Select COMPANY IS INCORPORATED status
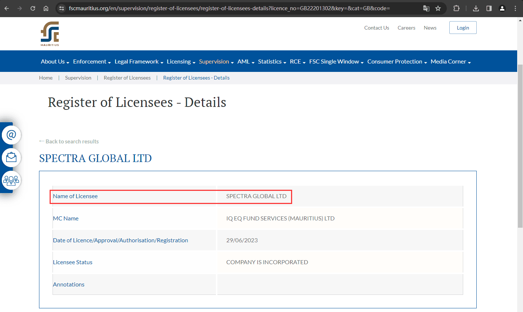523x312 pixels. pyautogui.click(x=267, y=262)
